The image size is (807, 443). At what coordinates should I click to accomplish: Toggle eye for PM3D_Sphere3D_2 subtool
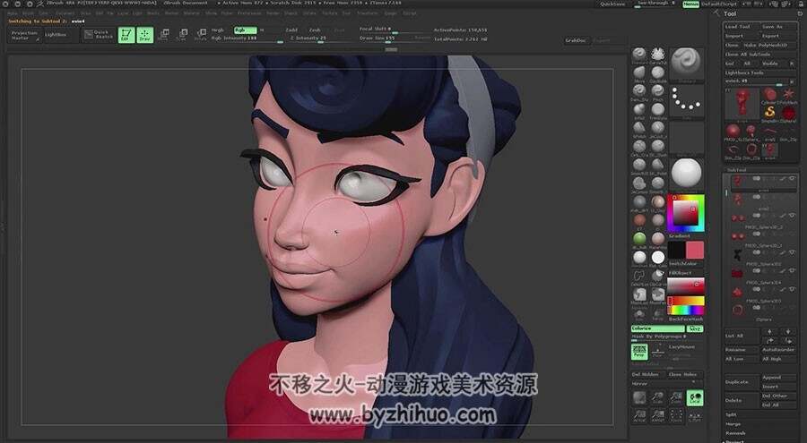792,216
